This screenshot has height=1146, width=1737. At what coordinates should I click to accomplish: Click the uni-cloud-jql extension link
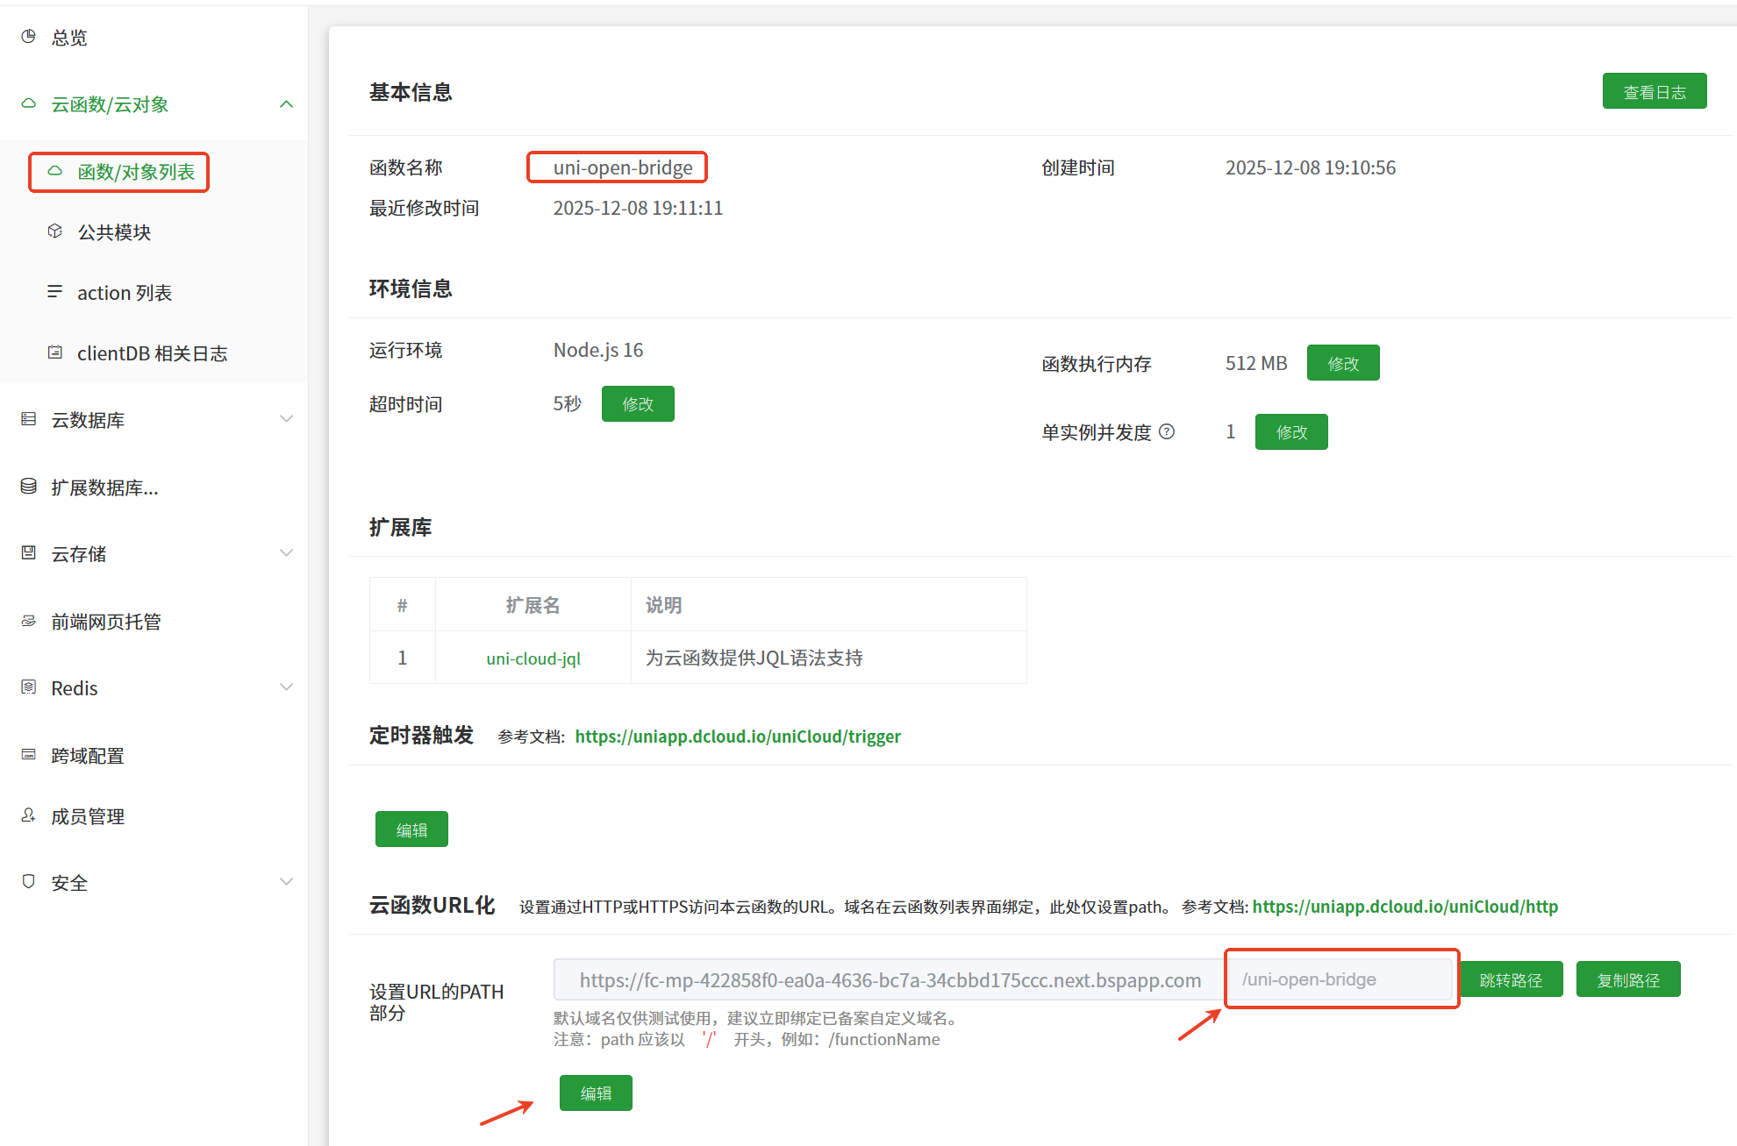point(533,658)
